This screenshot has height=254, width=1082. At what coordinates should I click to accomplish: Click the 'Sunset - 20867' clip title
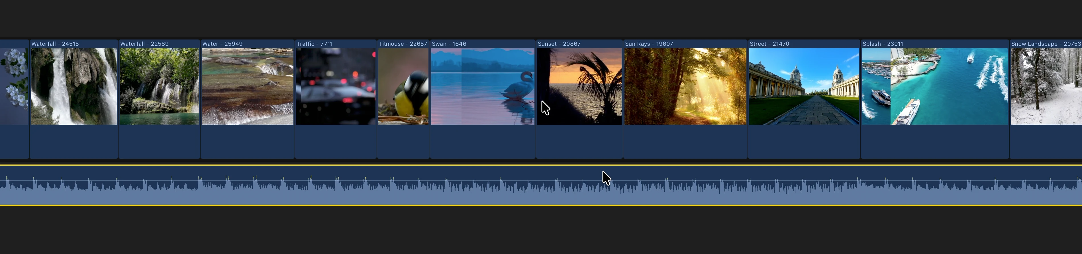tap(559, 43)
